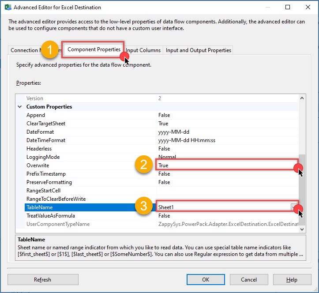
Task: Open the Input Columns tab
Action: (x=144, y=50)
